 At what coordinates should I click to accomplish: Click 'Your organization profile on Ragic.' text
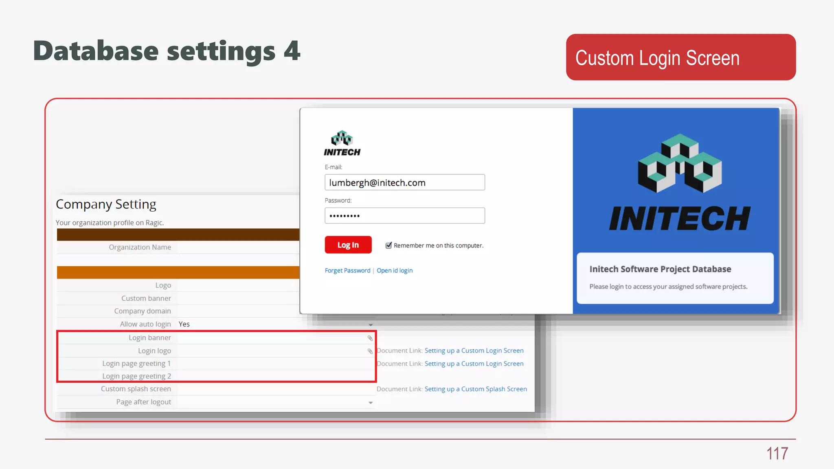point(110,223)
